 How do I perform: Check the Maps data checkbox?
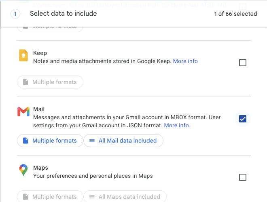(x=242, y=177)
